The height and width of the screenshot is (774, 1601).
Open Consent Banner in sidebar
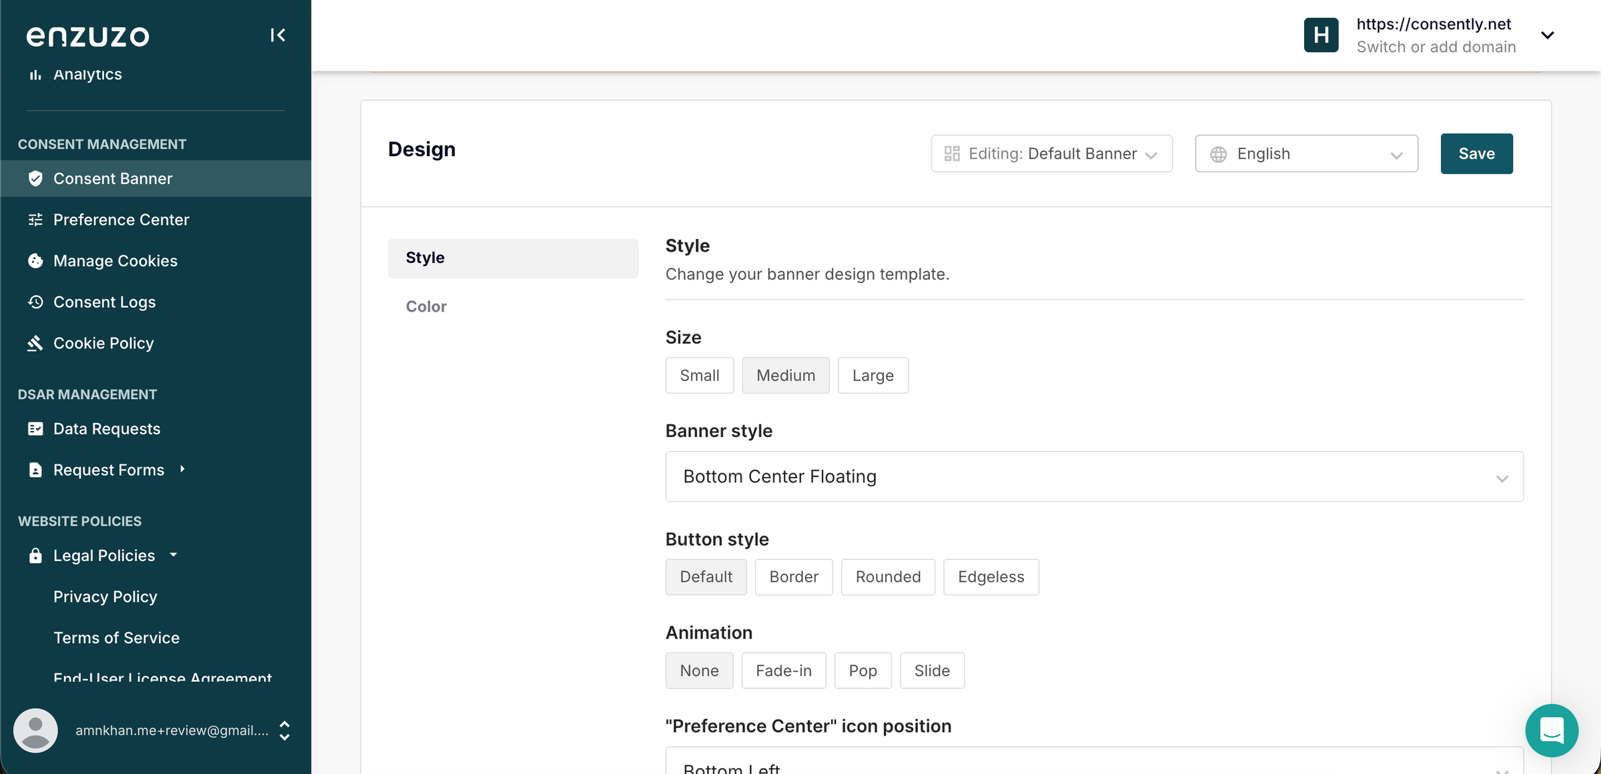(155, 179)
